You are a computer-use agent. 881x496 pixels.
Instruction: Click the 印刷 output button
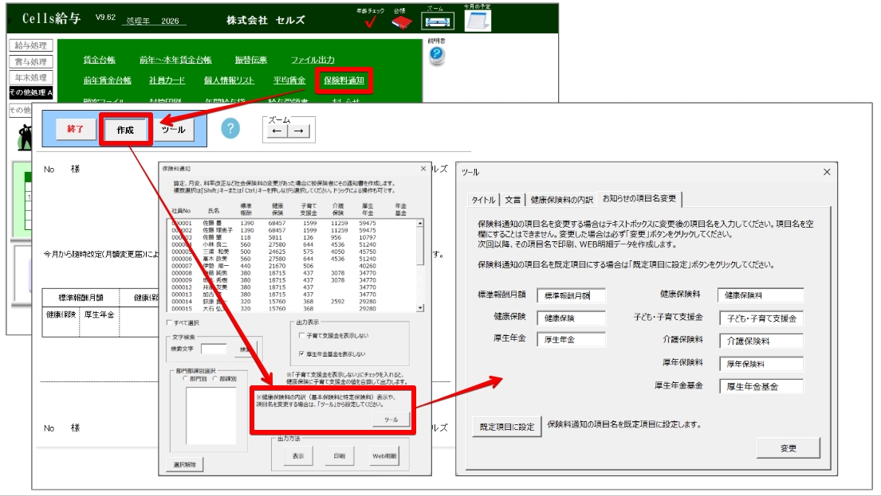(x=340, y=456)
